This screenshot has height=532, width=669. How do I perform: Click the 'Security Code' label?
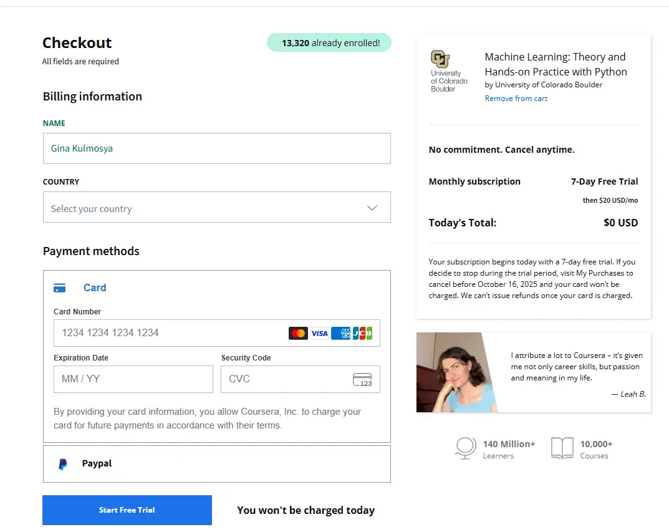[246, 358]
